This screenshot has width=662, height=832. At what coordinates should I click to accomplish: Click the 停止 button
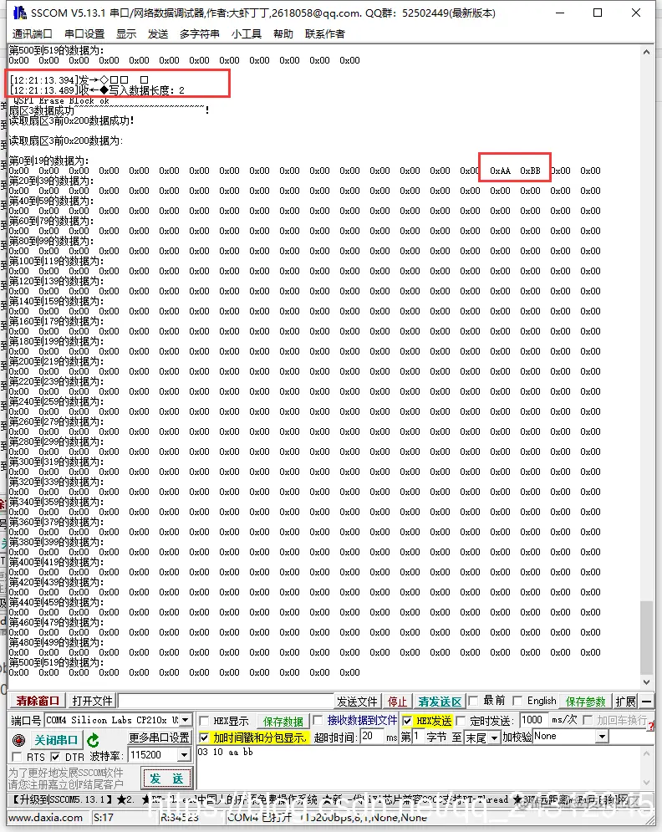397,702
